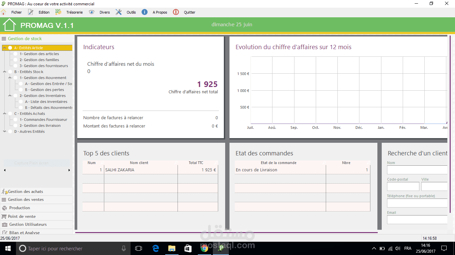Select A - Gestion des Entrée / Sortie
Viewport: 455px width, 255px height.
49,84
